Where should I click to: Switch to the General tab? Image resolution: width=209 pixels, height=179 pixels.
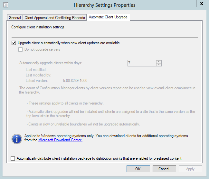[15, 18]
